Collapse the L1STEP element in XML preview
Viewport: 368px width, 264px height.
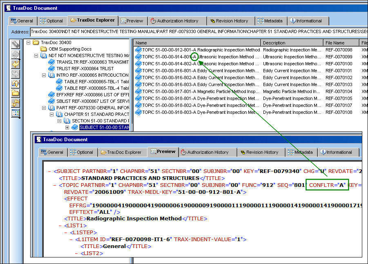(x=66, y=233)
